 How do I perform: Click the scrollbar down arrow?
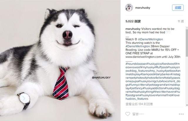[x=187, y=105]
